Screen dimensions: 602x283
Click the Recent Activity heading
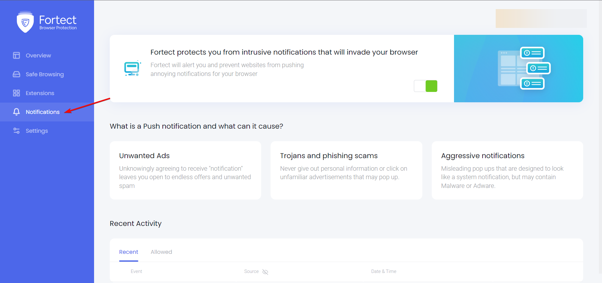(x=135, y=223)
